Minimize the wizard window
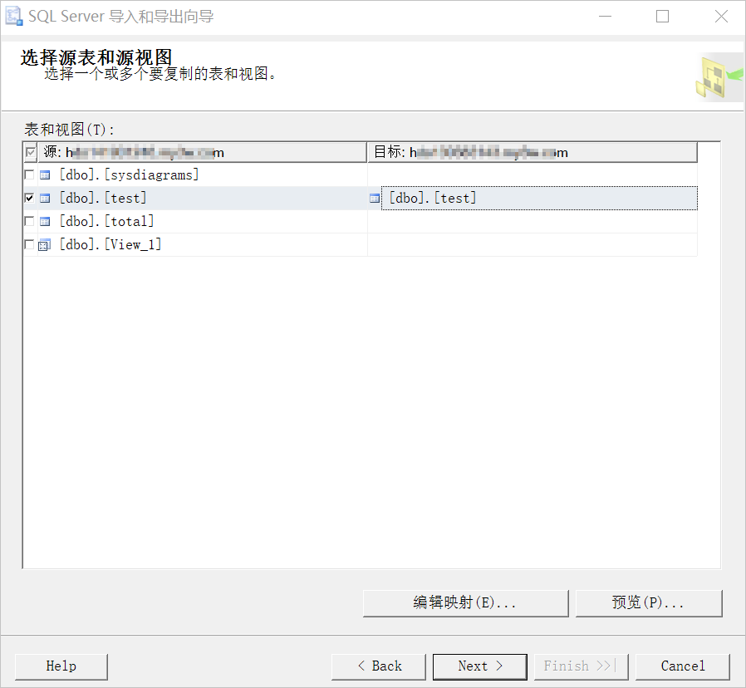The height and width of the screenshot is (688, 746). (605, 17)
